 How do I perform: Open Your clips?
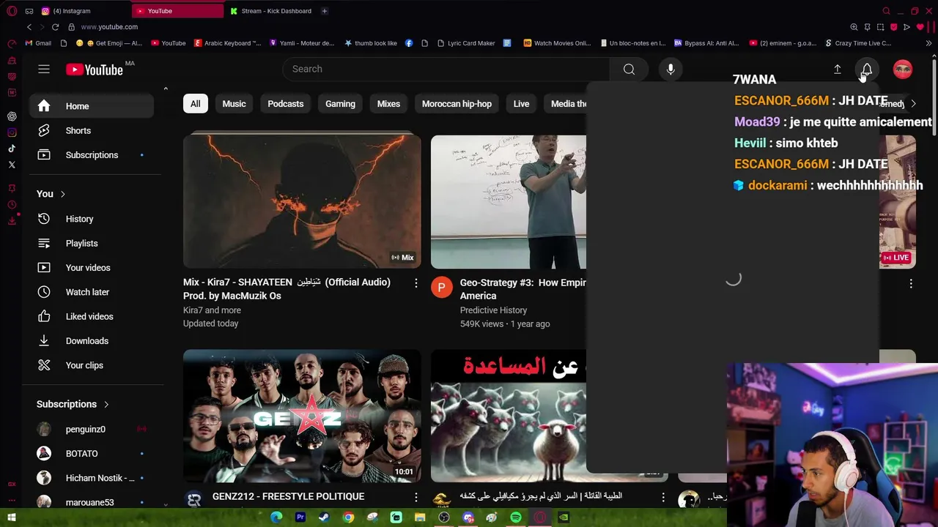[x=92, y=365]
